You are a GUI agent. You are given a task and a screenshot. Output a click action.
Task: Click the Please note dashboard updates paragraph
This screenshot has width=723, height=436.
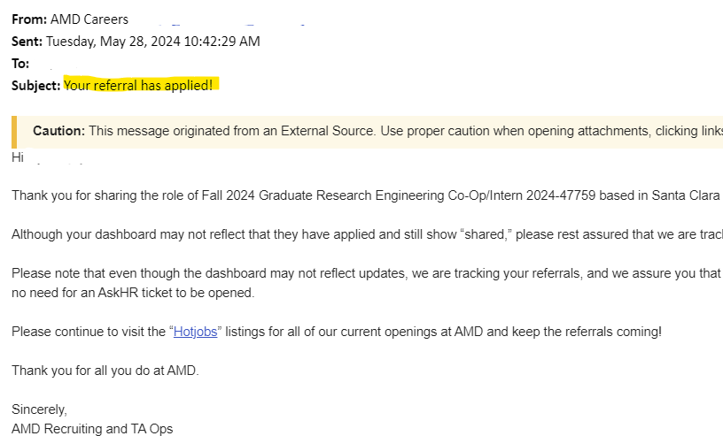coord(354,273)
